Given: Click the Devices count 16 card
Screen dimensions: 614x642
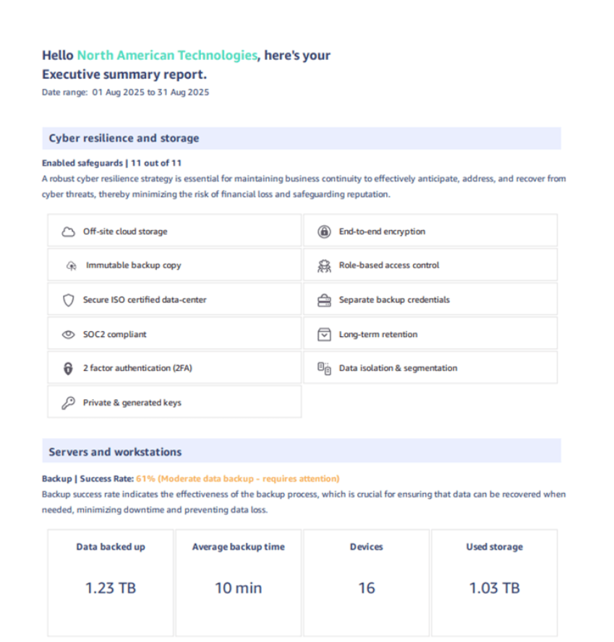Looking at the screenshot, I should tap(366, 582).
